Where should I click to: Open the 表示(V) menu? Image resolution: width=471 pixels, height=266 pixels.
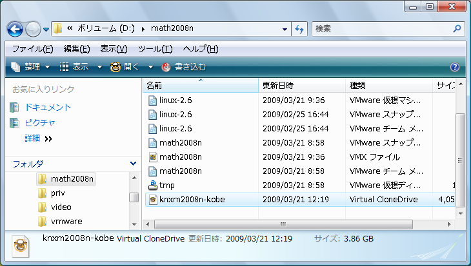click(x=114, y=49)
